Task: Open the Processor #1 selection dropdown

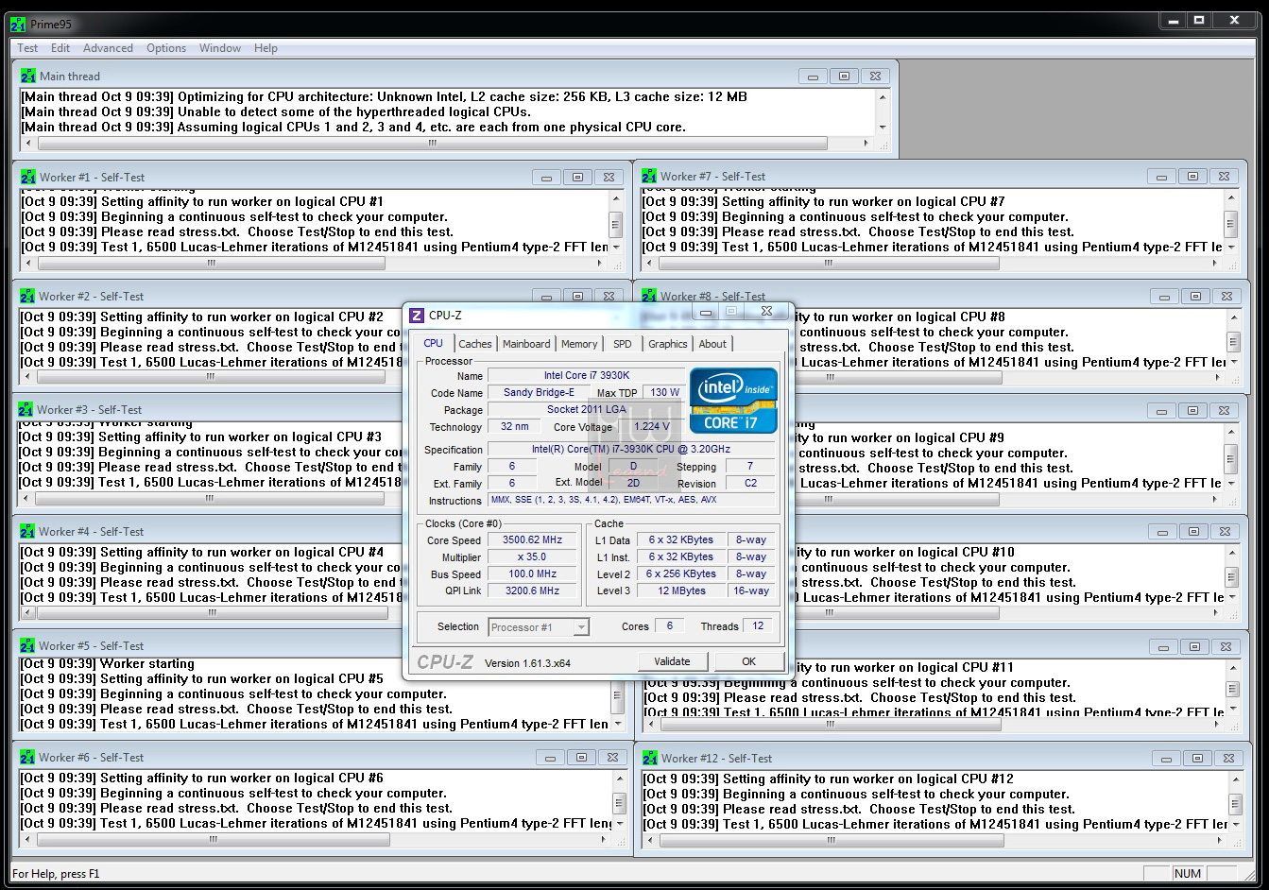Action: click(x=539, y=627)
